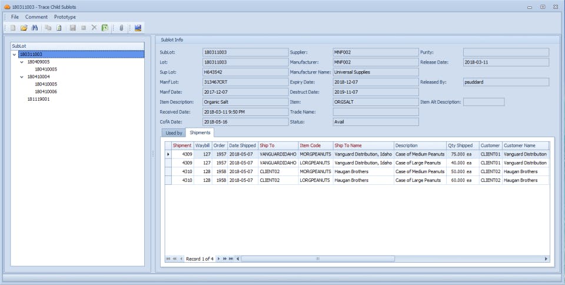Click the paperclip attachment icon
Image resolution: width=565 pixels, height=285 pixels.
[121, 28]
